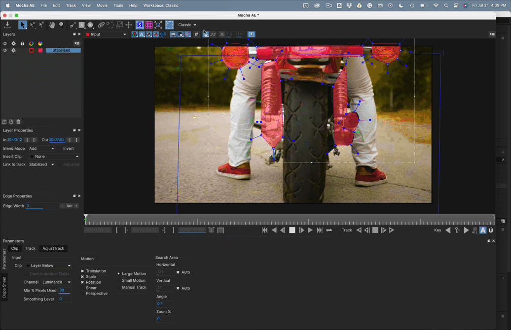The height and width of the screenshot is (330, 511).
Task: Switch to the AdjustTrack tab
Action: pyautogui.click(x=53, y=248)
